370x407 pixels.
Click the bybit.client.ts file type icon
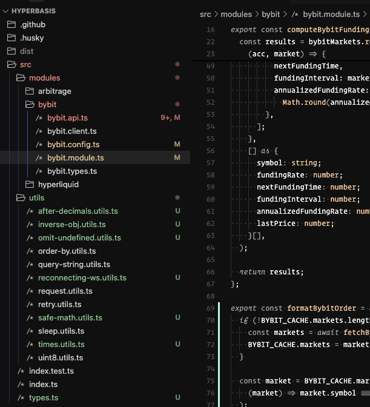[39, 131]
